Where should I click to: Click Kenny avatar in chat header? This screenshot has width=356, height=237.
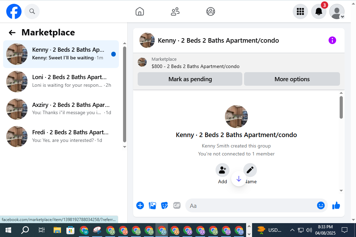coord(147,40)
